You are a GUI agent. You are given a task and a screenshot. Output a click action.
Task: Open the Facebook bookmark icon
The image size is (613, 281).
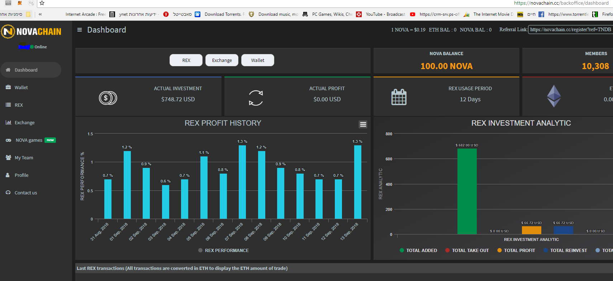pyautogui.click(x=541, y=14)
